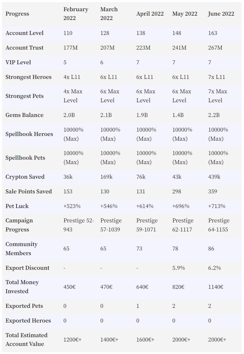Click the June 2022 column header

point(221,14)
